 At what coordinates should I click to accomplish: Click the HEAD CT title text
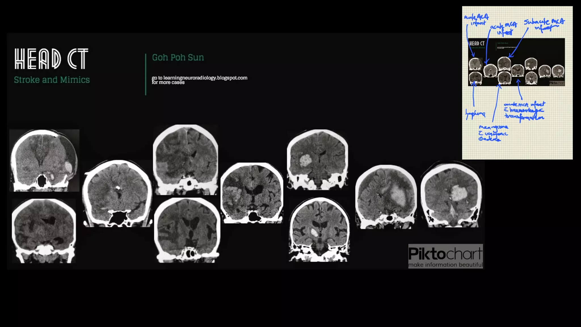[51, 59]
